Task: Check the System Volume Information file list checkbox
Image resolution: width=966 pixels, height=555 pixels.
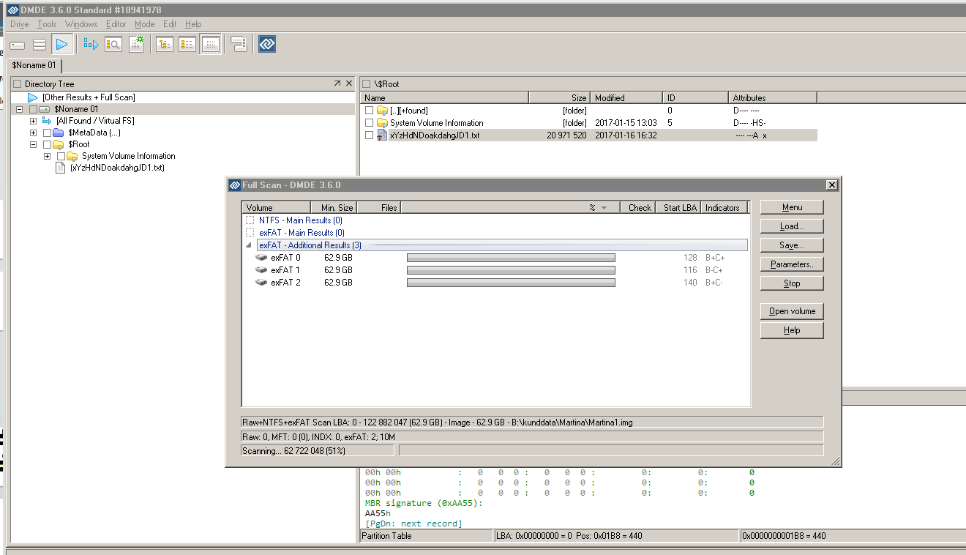Action: point(369,123)
